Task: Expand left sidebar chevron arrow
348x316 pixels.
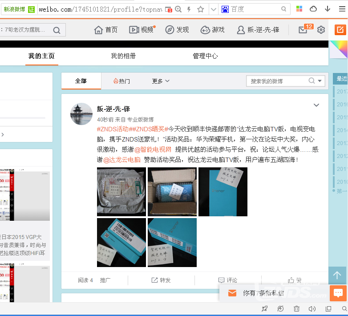Action: (3, 134)
